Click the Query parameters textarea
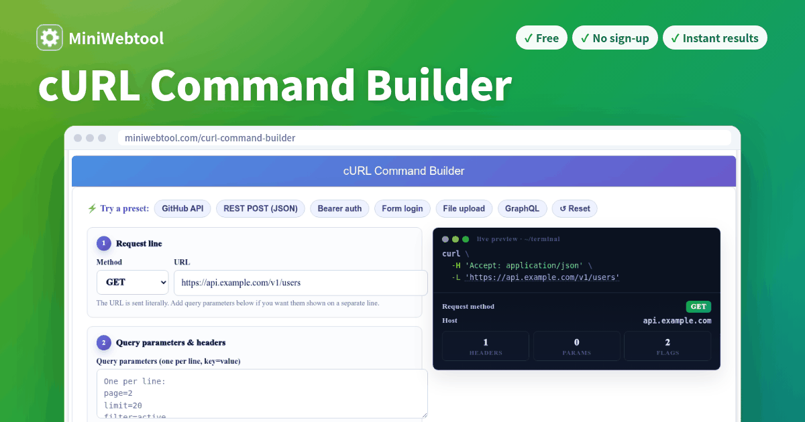 (x=262, y=394)
